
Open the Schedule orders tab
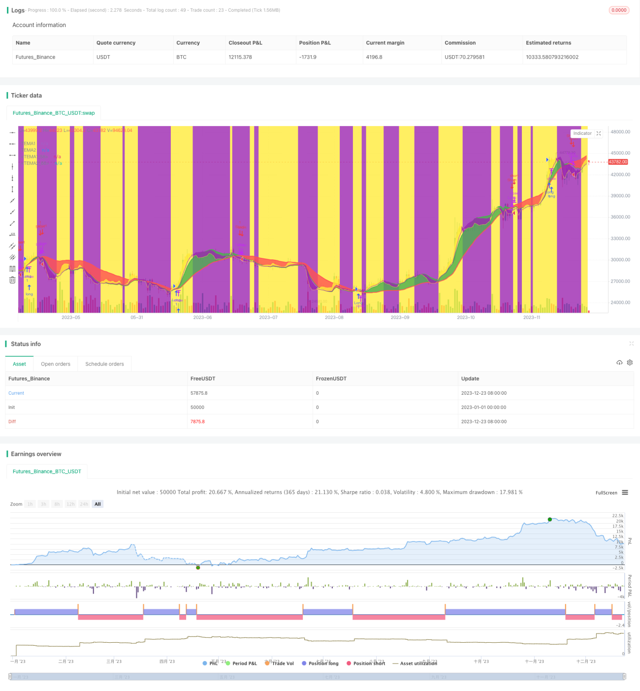104,364
